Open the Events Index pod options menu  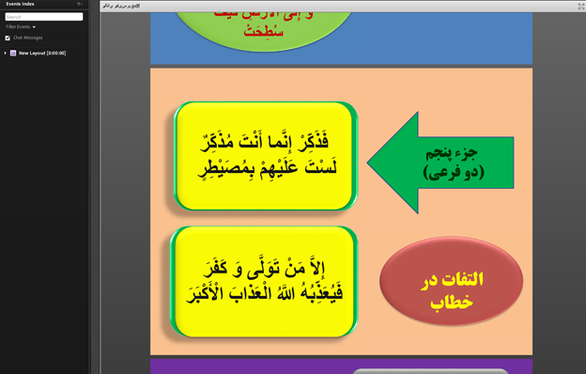click(80, 4)
